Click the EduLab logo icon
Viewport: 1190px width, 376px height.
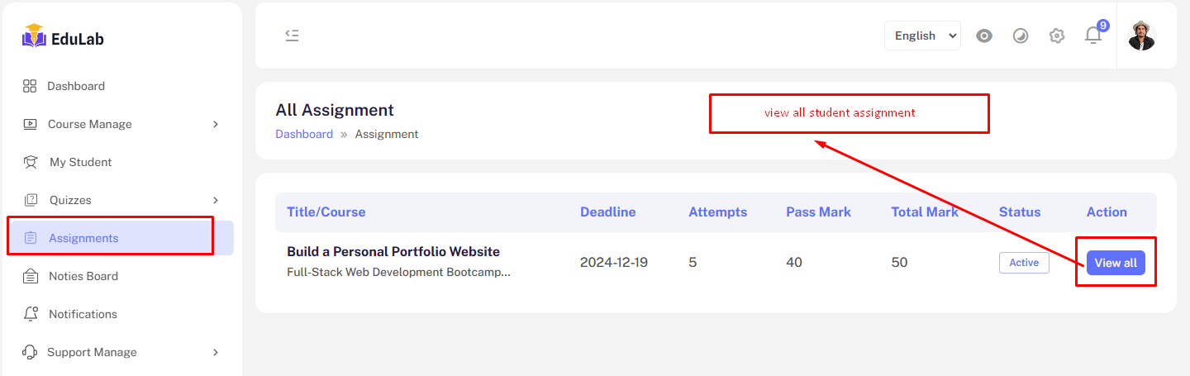pos(34,36)
